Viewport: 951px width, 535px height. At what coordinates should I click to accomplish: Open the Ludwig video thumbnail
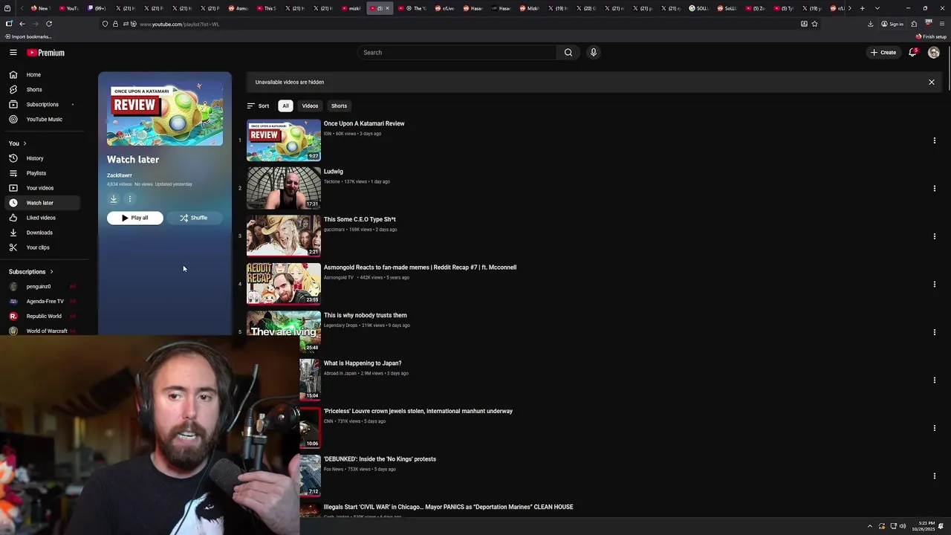tap(284, 188)
